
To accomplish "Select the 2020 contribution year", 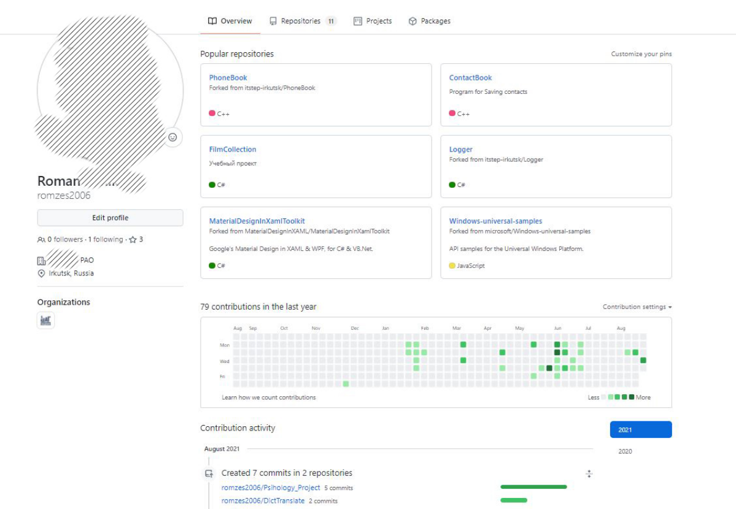I will pyautogui.click(x=625, y=451).
